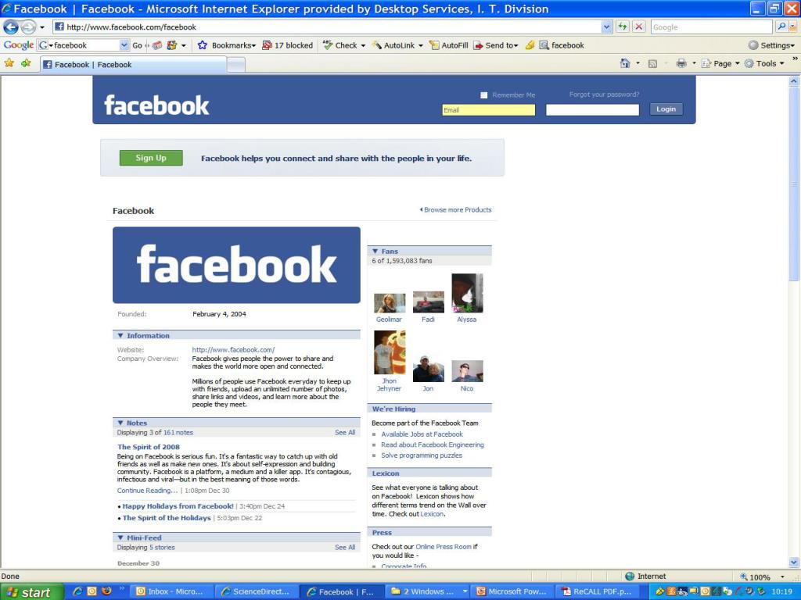
Task: Click the Login button
Action: [666, 109]
